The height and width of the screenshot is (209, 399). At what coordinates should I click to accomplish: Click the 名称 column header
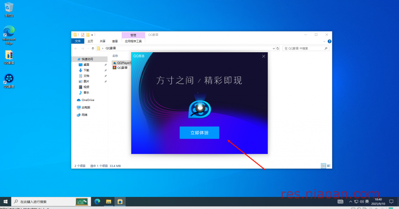115,56
